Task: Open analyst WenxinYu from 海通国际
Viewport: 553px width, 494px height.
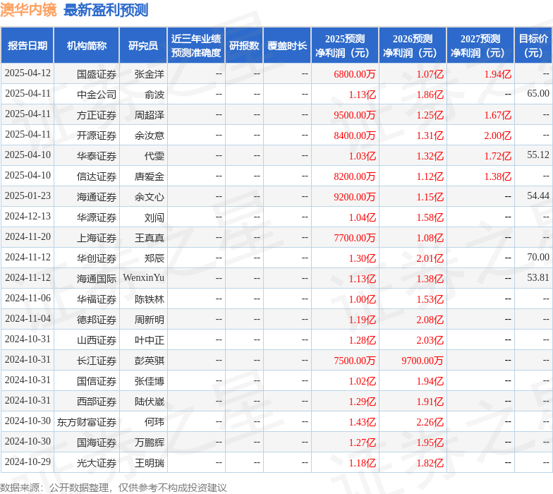Action: [x=143, y=278]
